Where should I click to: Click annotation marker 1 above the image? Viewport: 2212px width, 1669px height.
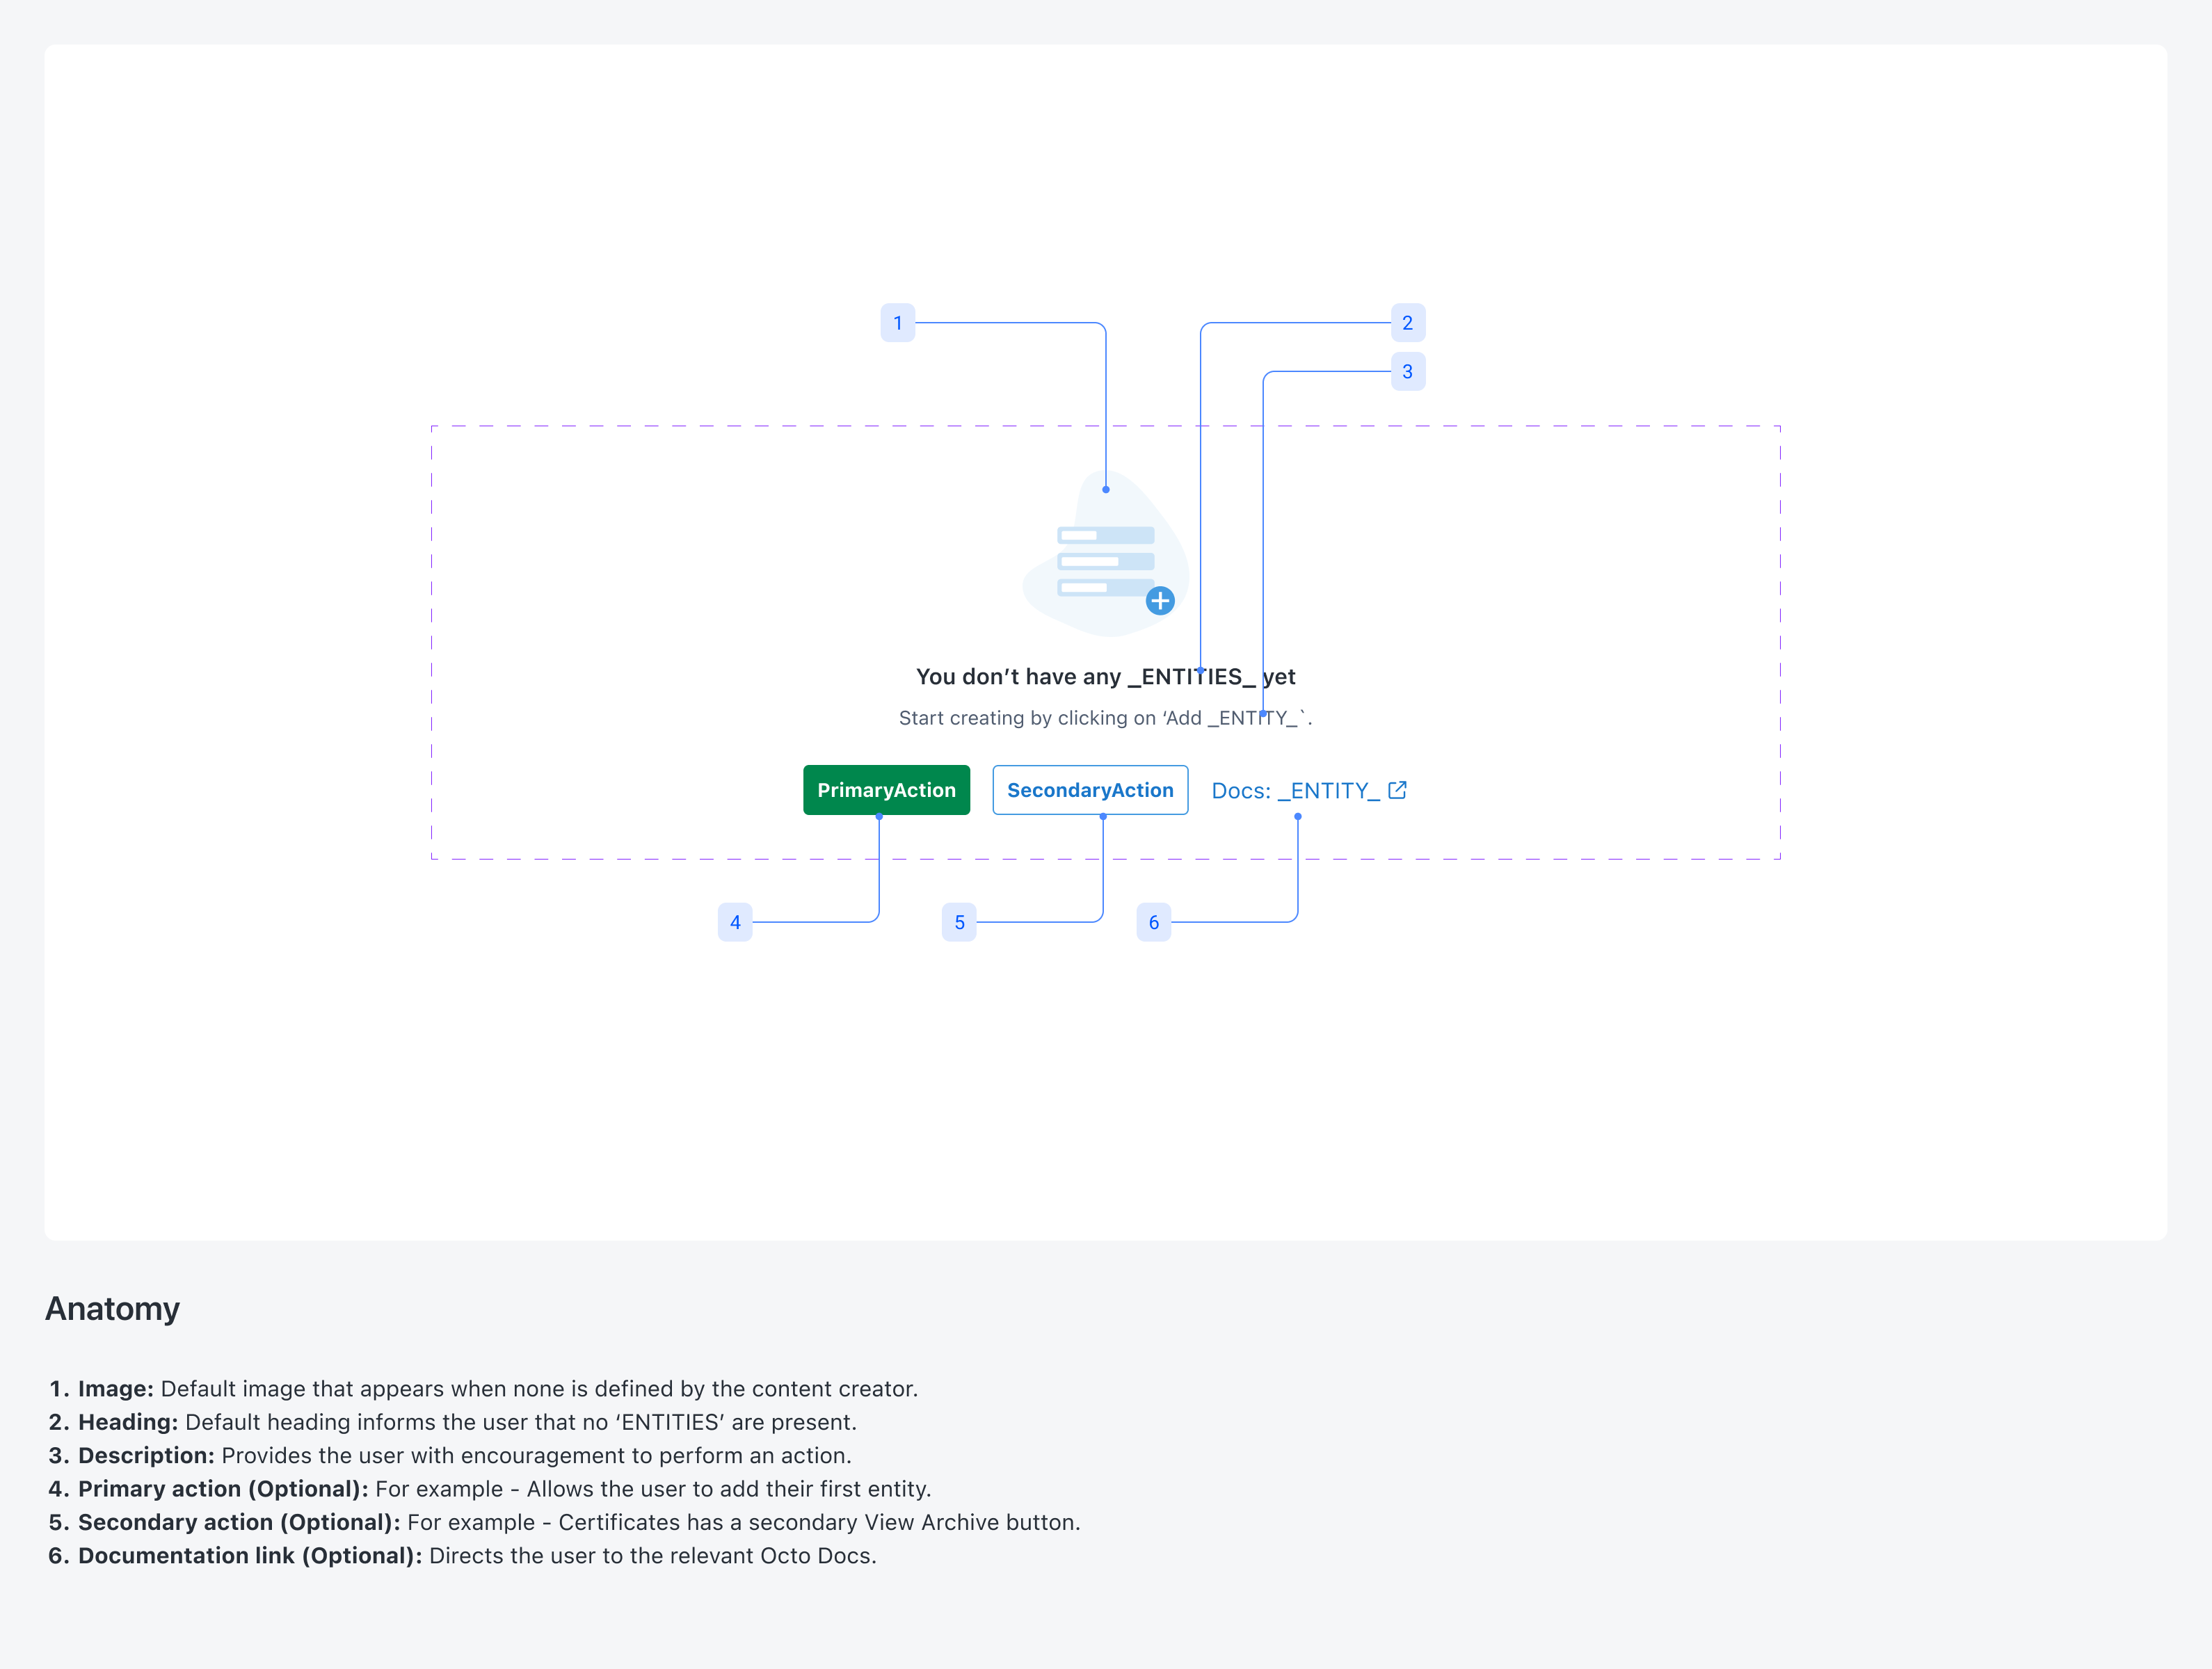click(897, 322)
